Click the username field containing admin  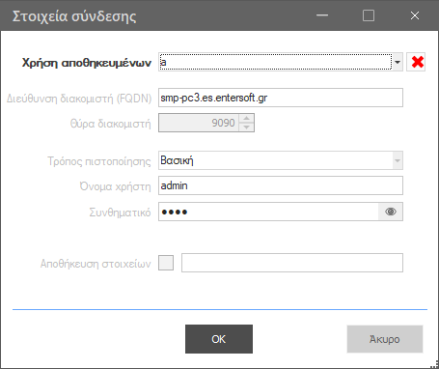[281, 185]
